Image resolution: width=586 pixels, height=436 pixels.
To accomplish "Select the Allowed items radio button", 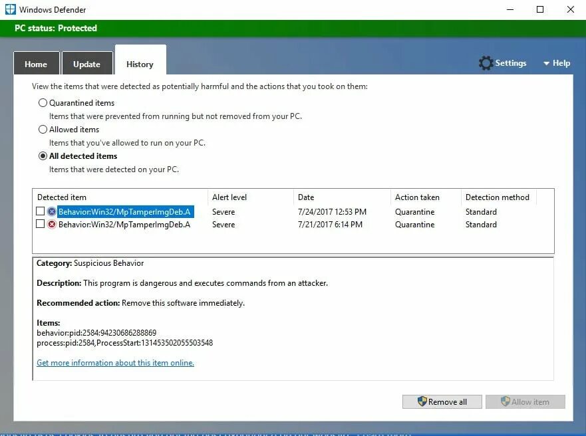I will pyautogui.click(x=43, y=129).
